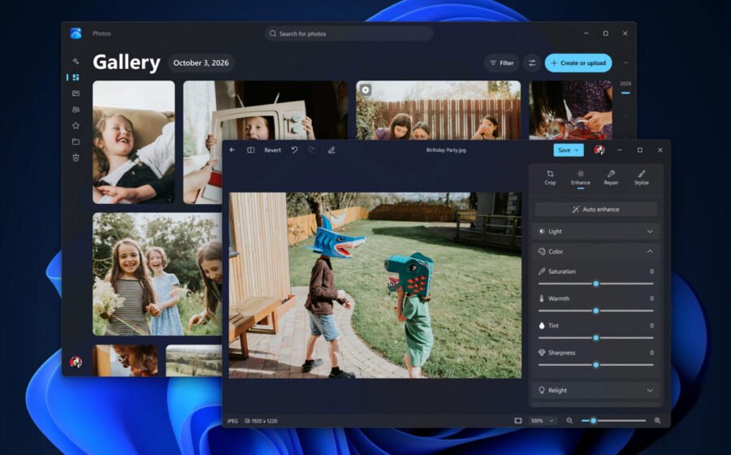
Task: Click the fit-to-window icon in the editor status bar
Action: [518, 421]
